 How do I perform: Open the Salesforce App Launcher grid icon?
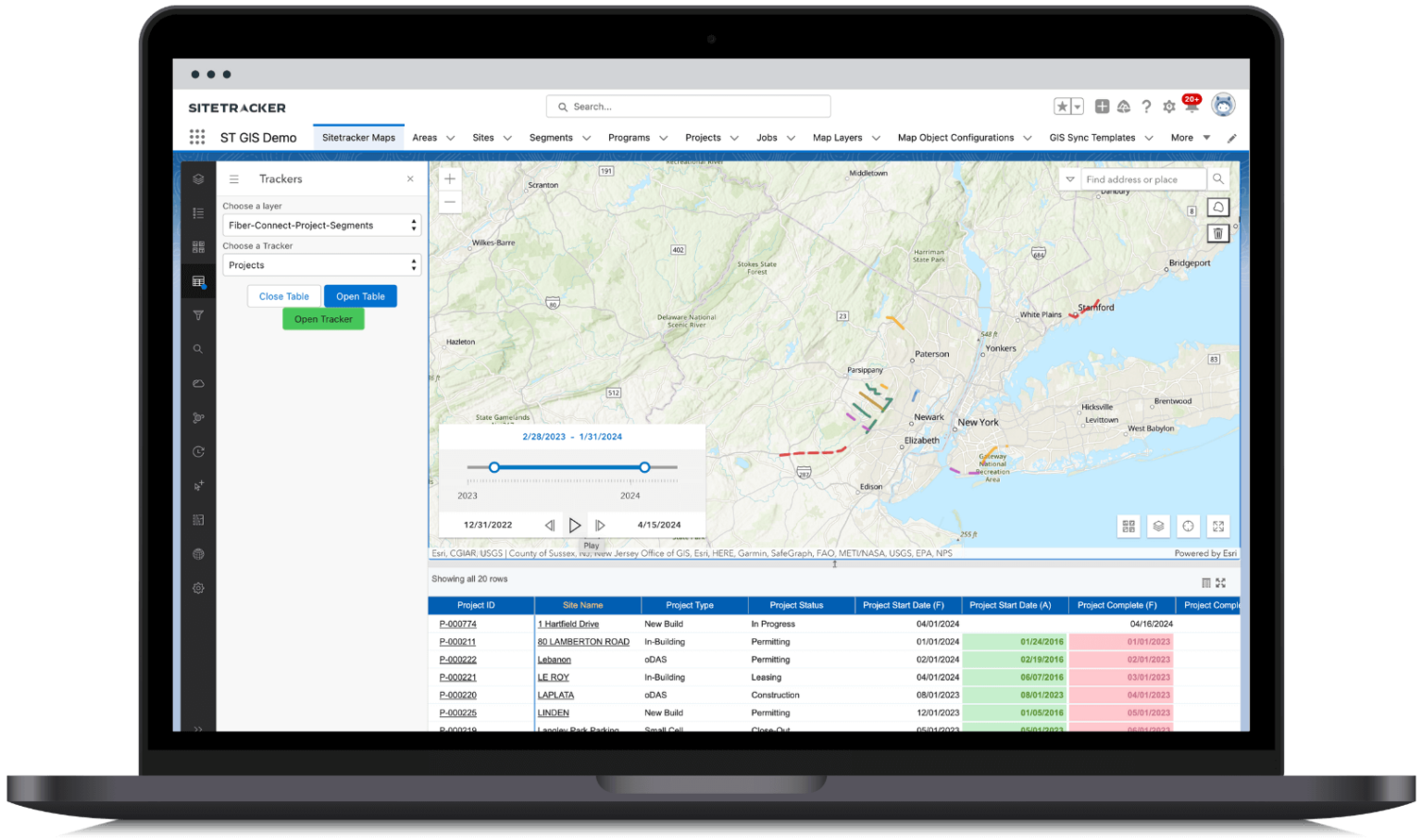[197, 136]
